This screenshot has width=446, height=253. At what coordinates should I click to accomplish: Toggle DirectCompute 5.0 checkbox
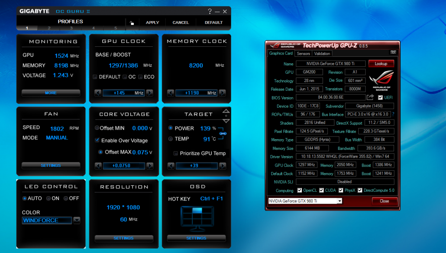pyautogui.click(x=360, y=190)
